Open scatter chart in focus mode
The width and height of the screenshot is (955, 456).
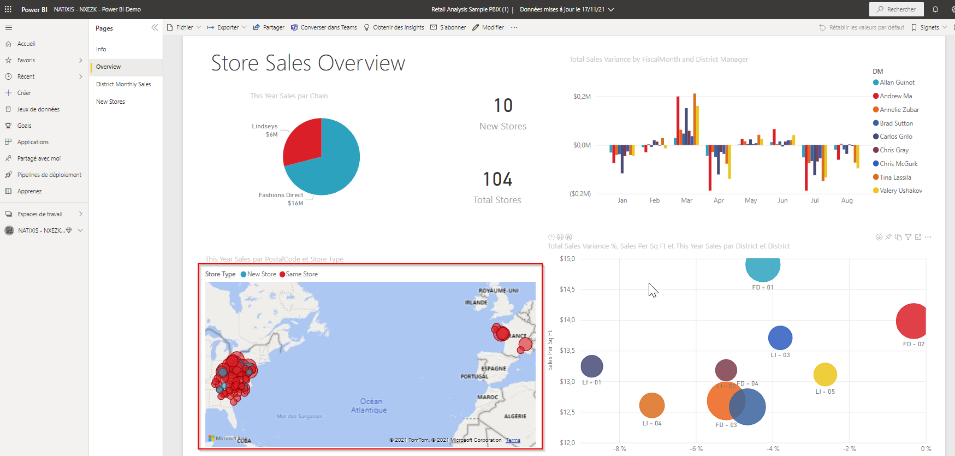tap(918, 237)
